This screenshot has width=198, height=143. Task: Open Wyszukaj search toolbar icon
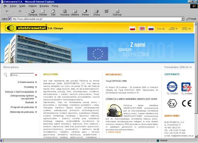(x=65, y=13)
